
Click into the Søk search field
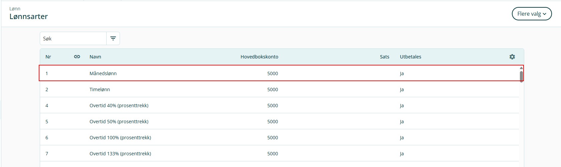(x=74, y=38)
